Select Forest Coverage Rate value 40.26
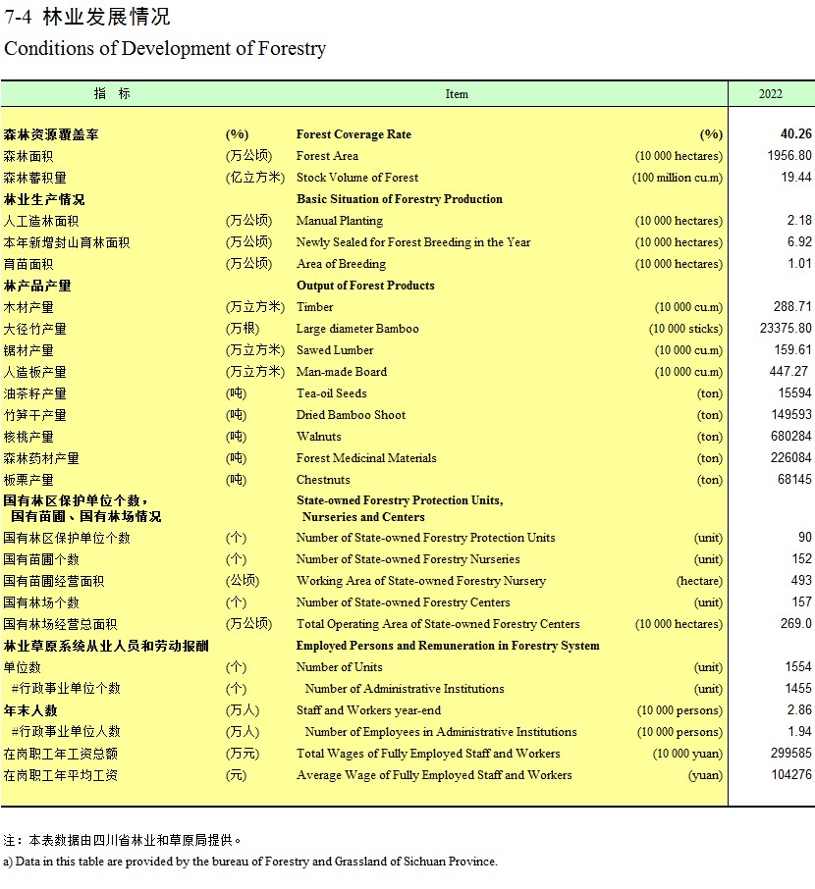815x889 pixels. [795, 133]
